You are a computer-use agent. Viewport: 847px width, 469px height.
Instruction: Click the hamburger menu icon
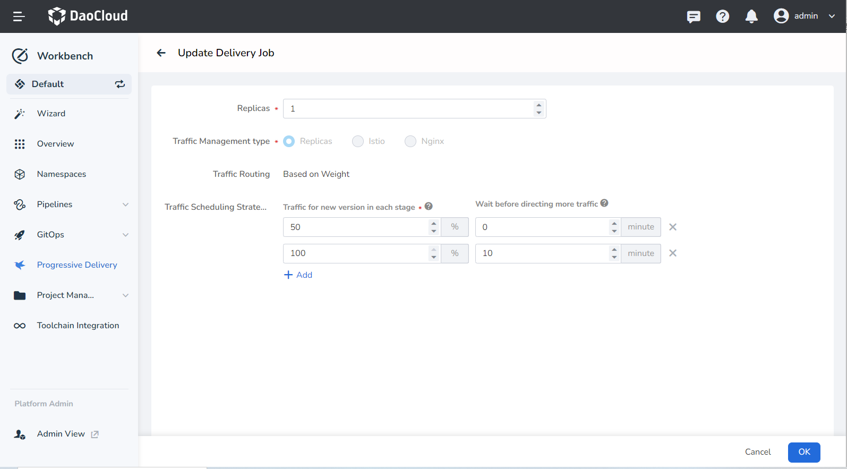pos(19,16)
